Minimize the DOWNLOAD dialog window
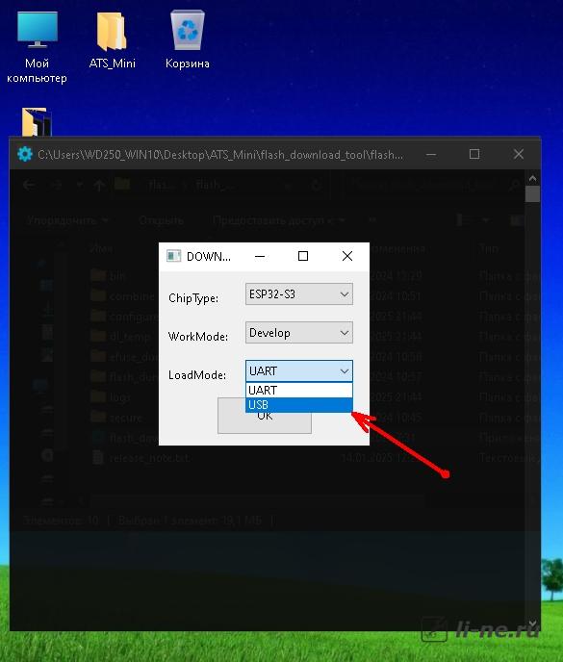Screen dimensions: 563x662 tap(260, 256)
